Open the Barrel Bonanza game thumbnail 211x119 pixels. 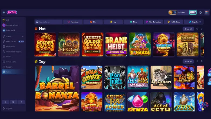pyautogui.click(x=57, y=88)
